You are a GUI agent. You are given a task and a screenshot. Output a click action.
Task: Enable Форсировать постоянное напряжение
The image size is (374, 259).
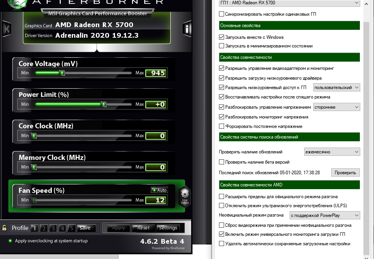point(221,126)
